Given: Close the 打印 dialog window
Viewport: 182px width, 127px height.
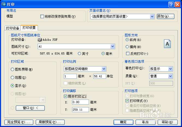Looking at the screenshot, I should pyautogui.click(x=177, y=5).
